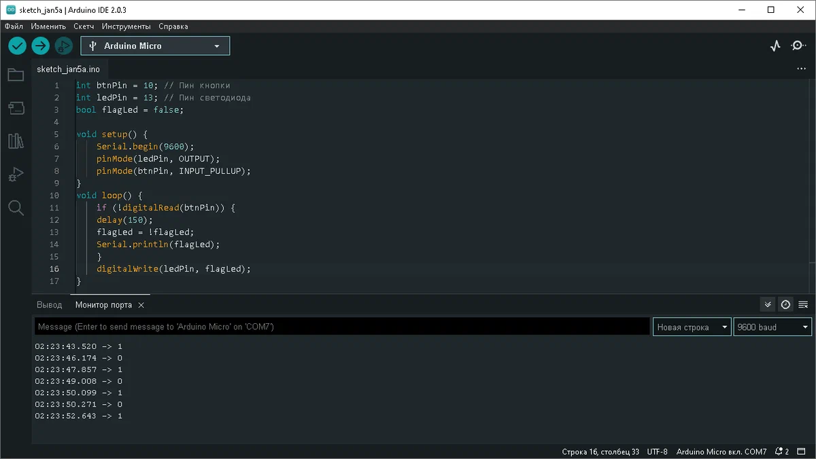Open the Новая строка line ending dropdown

(x=692, y=327)
